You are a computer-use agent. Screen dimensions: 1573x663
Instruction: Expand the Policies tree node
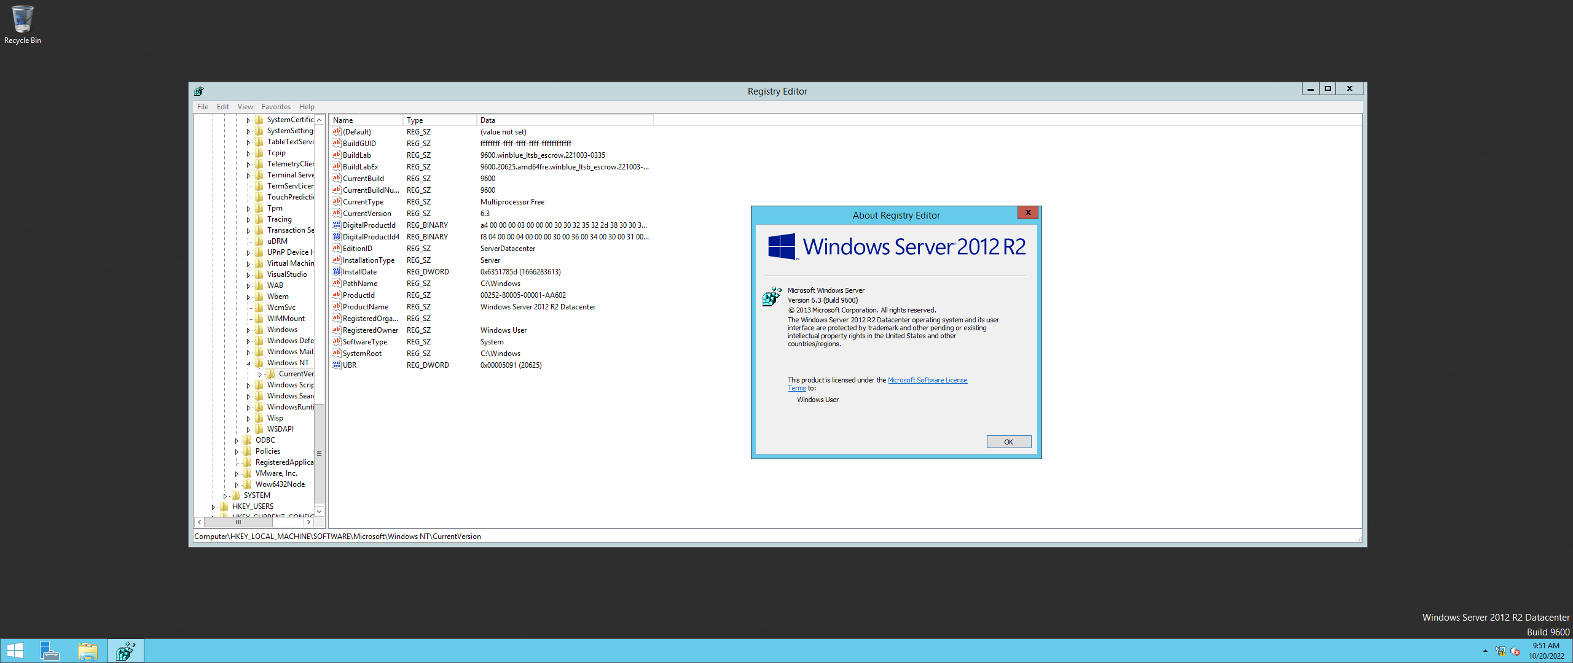click(237, 452)
